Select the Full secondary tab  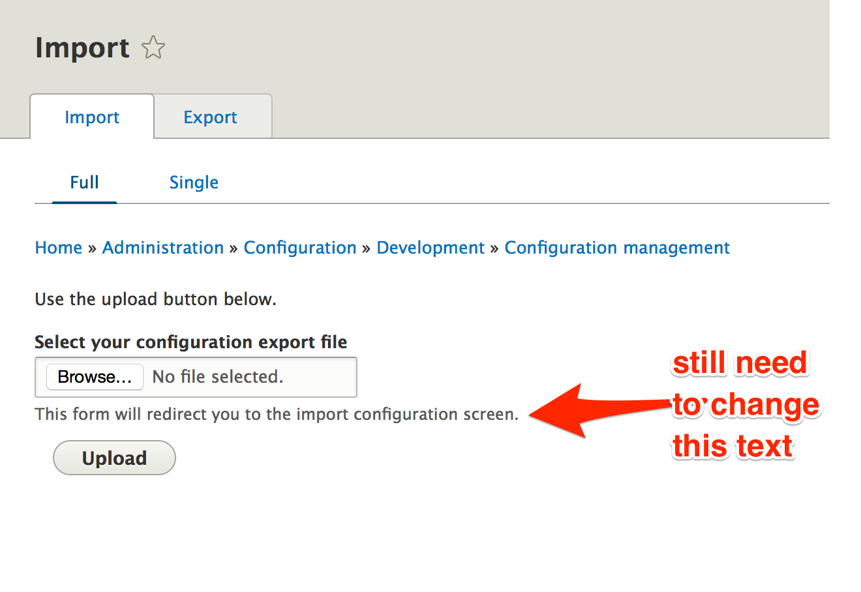(84, 183)
